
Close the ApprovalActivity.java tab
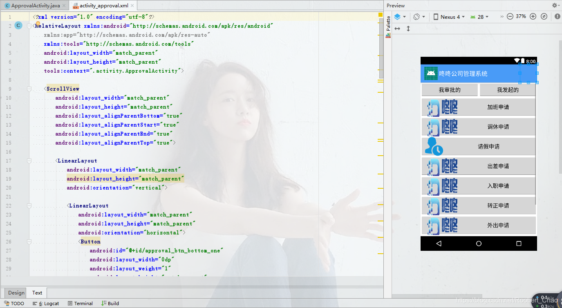tap(65, 6)
